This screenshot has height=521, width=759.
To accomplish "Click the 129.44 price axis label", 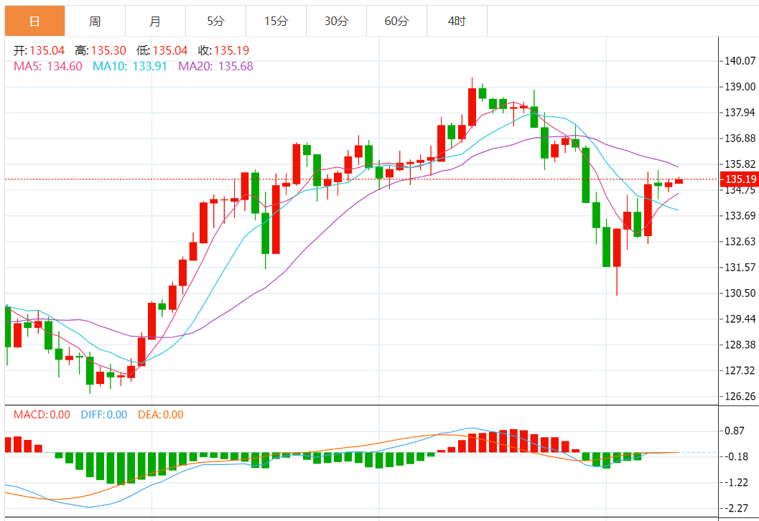I will point(740,319).
